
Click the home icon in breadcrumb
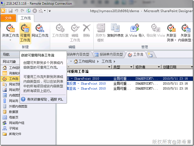(x=76, y=61)
